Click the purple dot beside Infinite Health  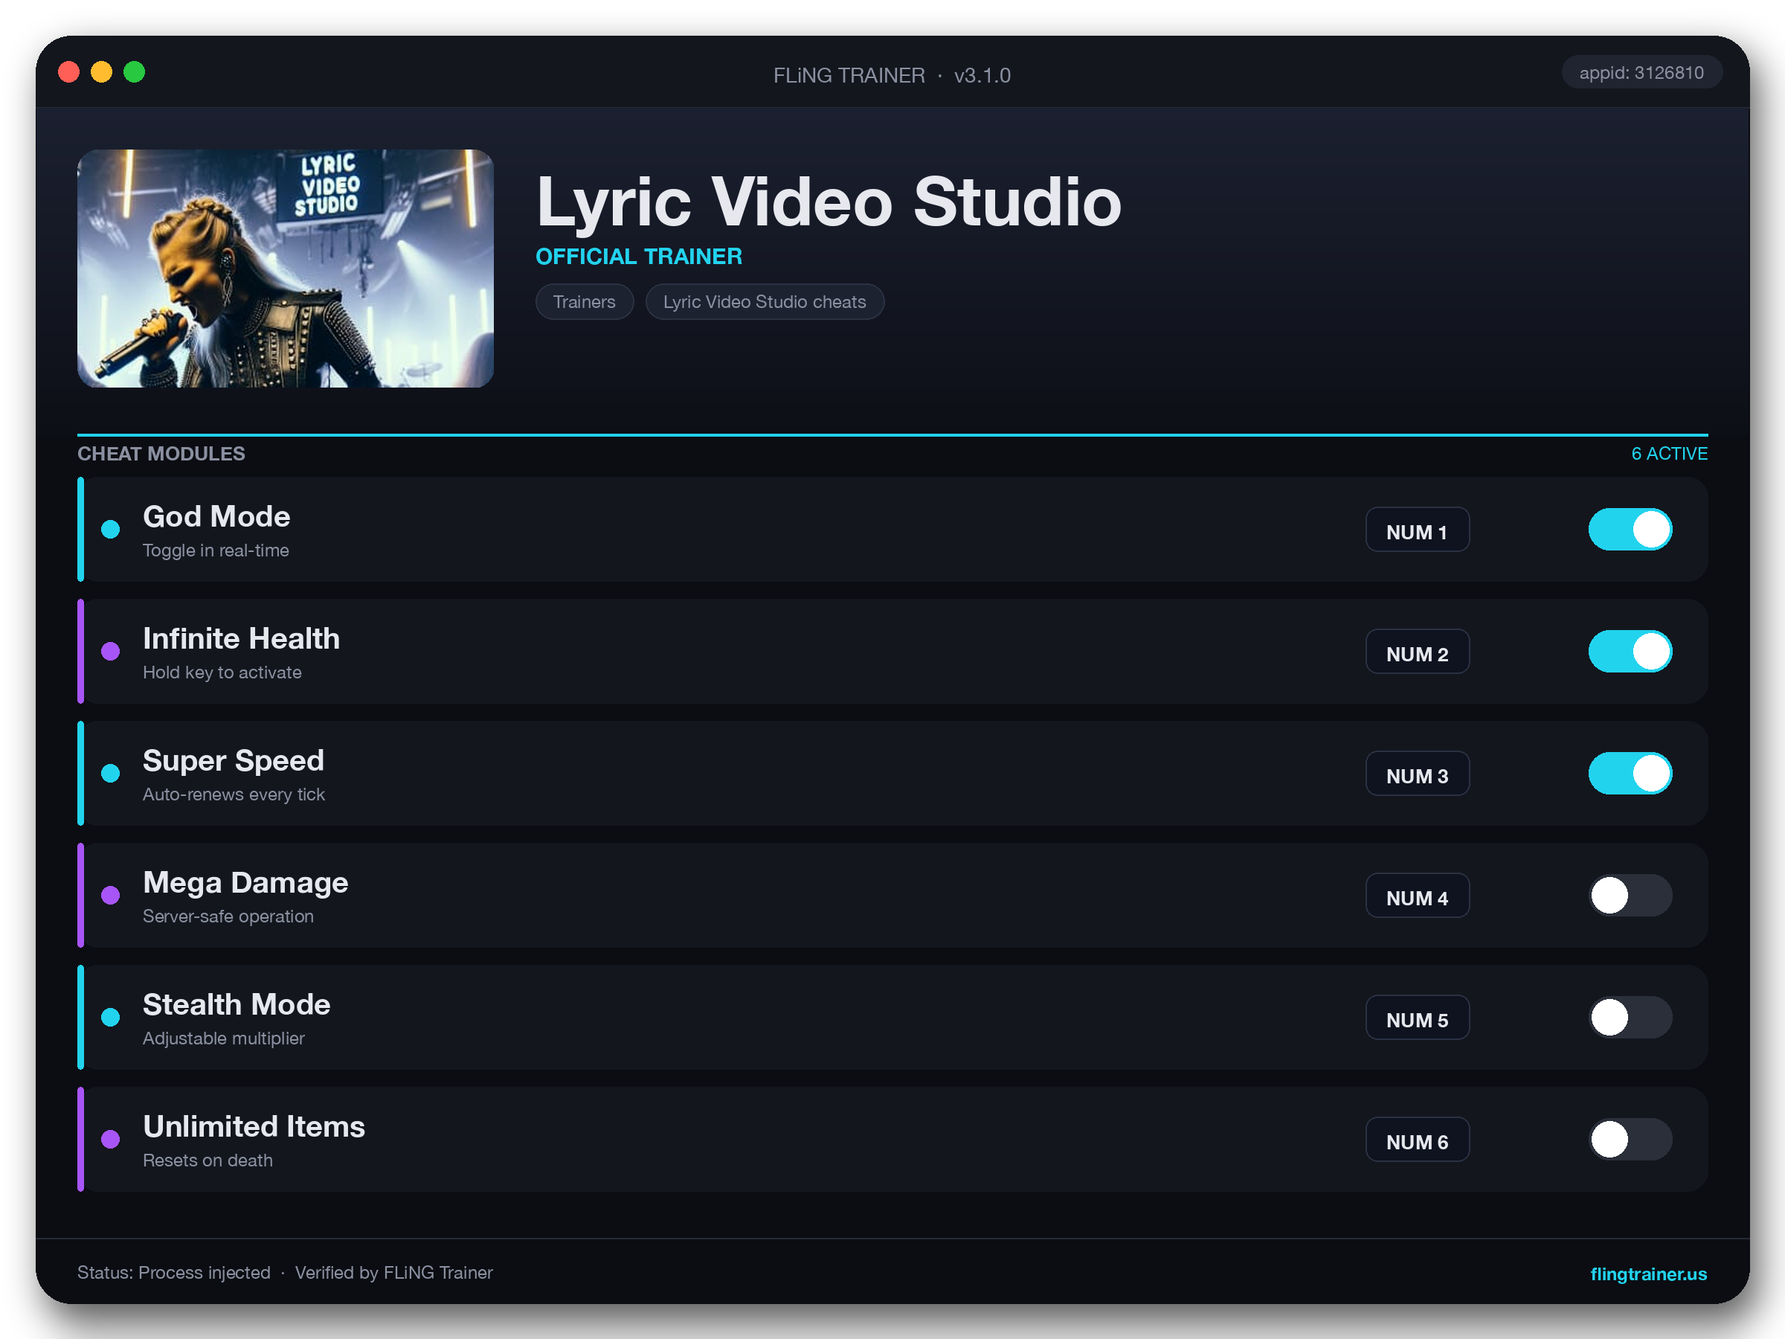tap(111, 652)
